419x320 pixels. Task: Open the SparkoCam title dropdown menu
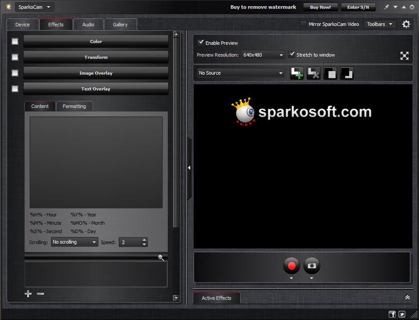pos(34,7)
